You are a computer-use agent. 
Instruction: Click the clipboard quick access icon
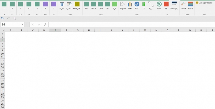pos(15,18)
